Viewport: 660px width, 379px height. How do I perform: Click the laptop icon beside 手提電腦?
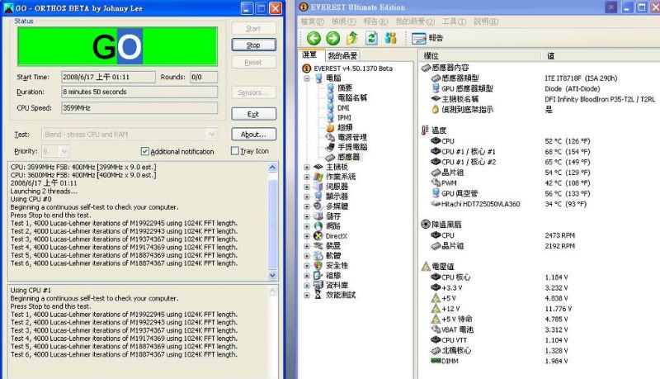(331, 147)
